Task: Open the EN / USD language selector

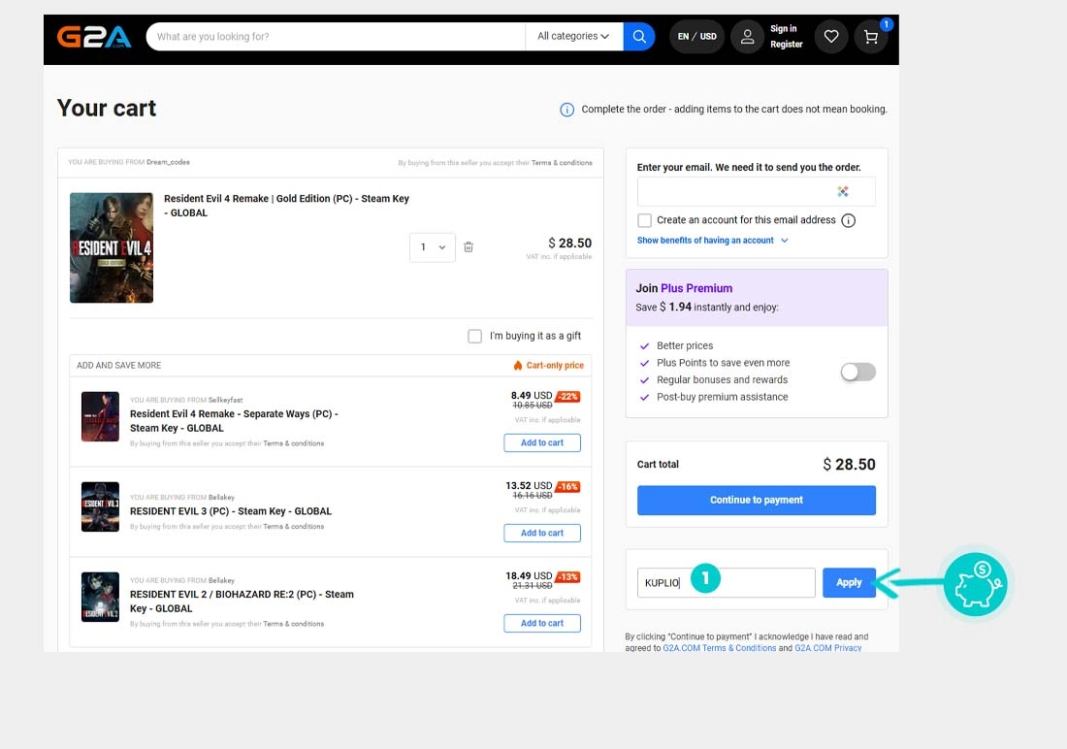Action: [696, 37]
